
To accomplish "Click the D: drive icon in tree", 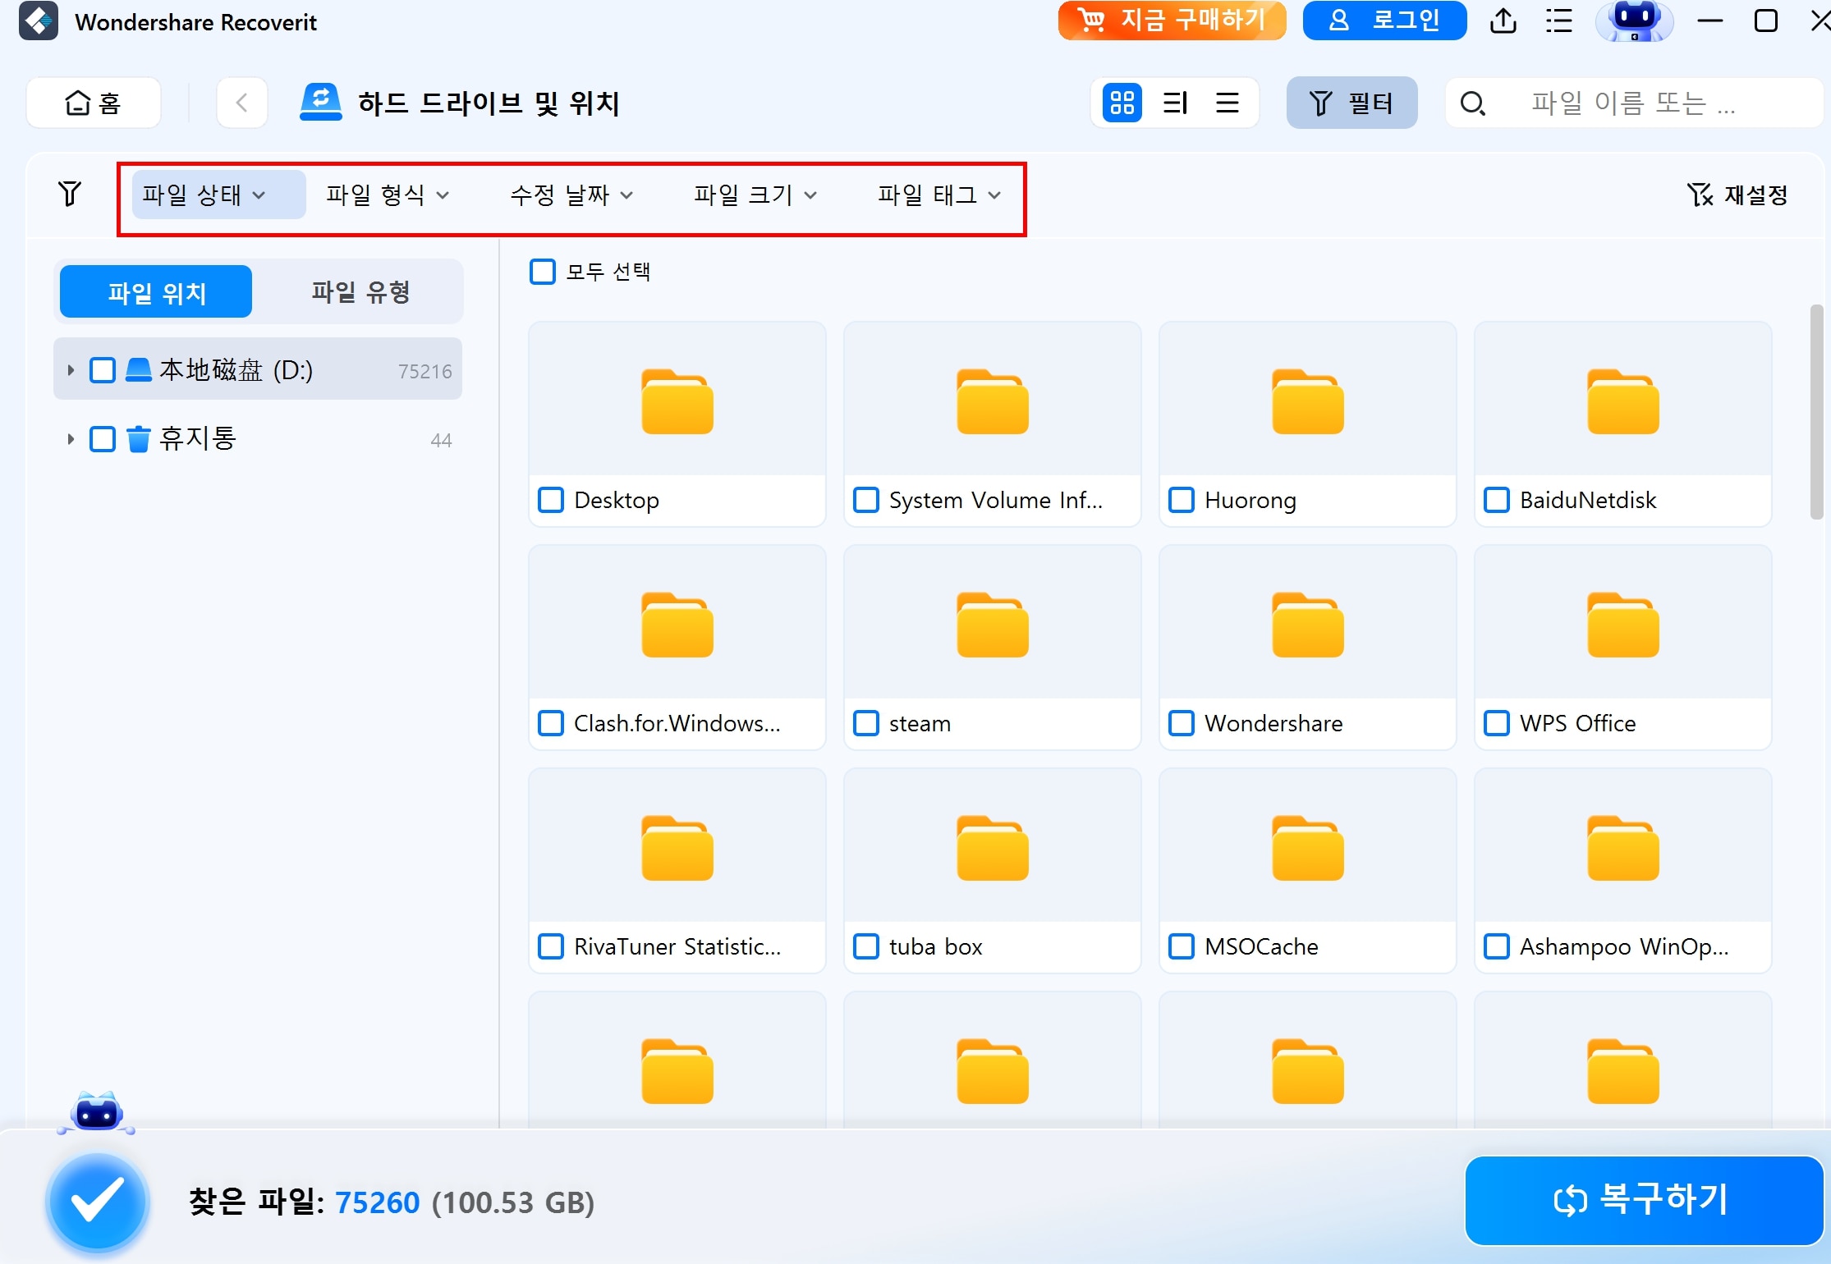I will coord(138,370).
